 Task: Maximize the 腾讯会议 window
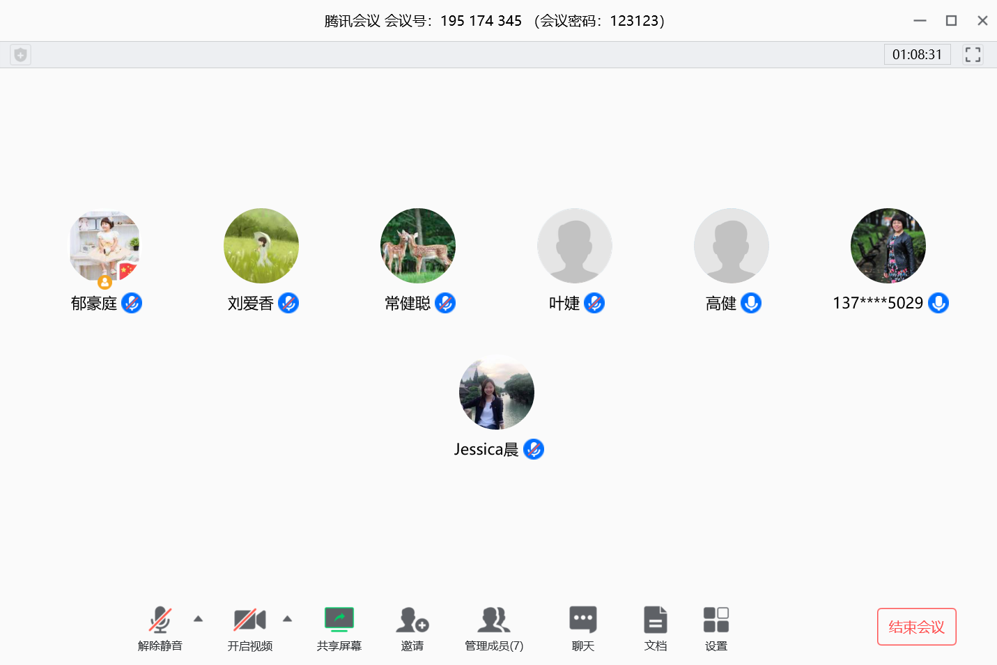point(951,21)
